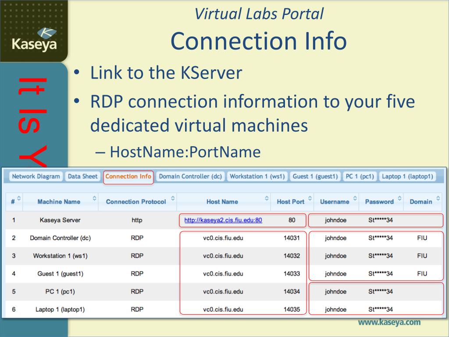The image size is (449, 337).
Task: Select the Guest 1 (guest1) row name
Action: (60, 274)
